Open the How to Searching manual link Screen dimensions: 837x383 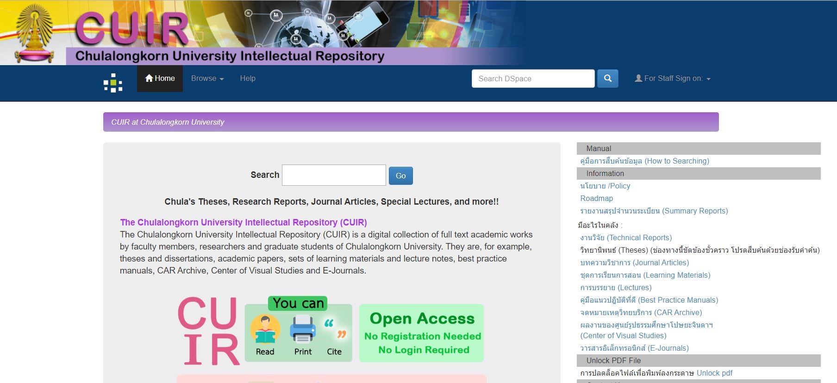644,161
